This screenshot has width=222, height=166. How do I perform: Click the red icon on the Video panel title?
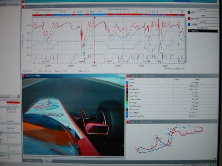click(23, 76)
